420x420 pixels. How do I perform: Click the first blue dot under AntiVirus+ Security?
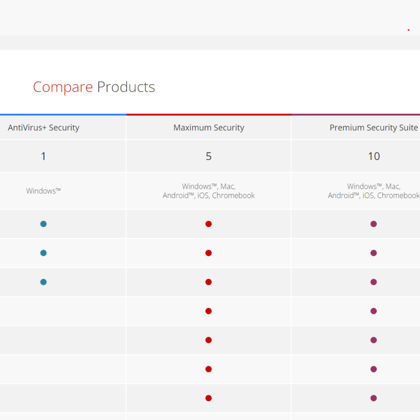(x=44, y=224)
